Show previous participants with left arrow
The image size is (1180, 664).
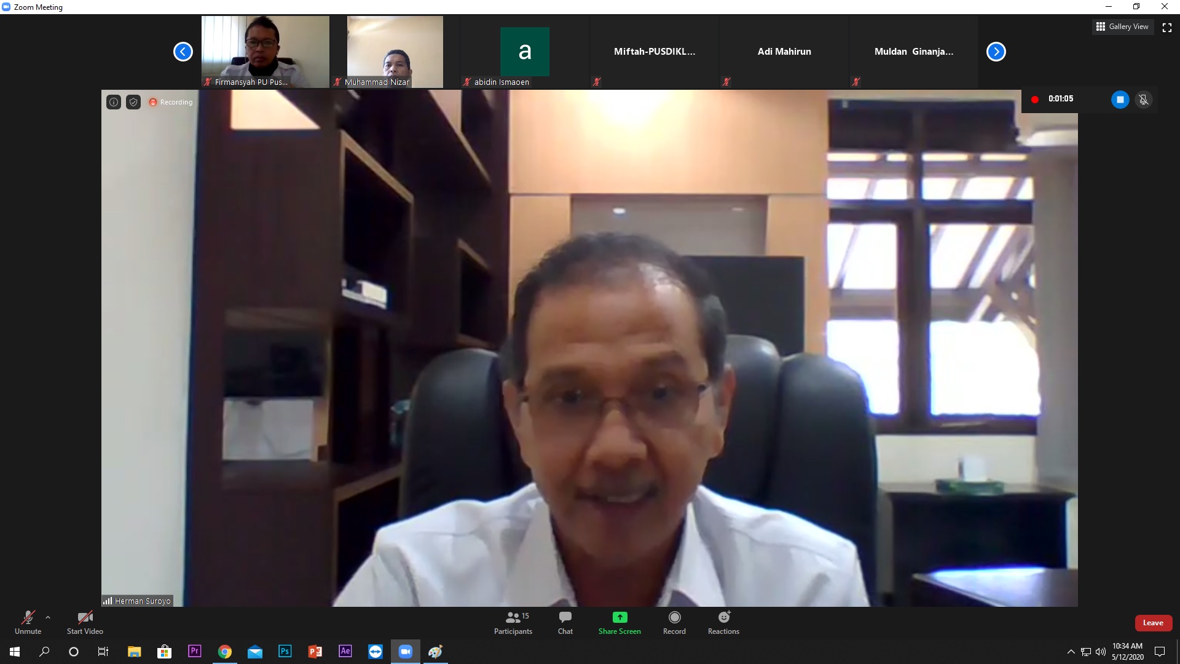pyautogui.click(x=183, y=52)
